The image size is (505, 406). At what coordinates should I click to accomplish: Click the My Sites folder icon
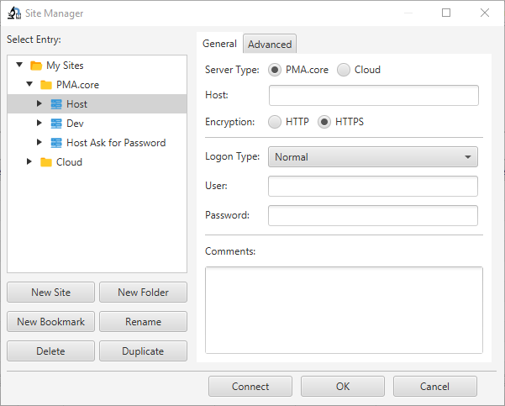(35, 66)
